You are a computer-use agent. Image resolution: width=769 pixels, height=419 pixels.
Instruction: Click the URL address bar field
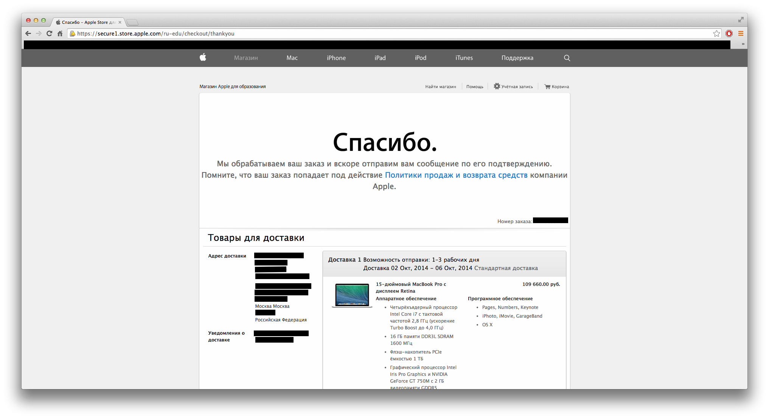pos(393,33)
